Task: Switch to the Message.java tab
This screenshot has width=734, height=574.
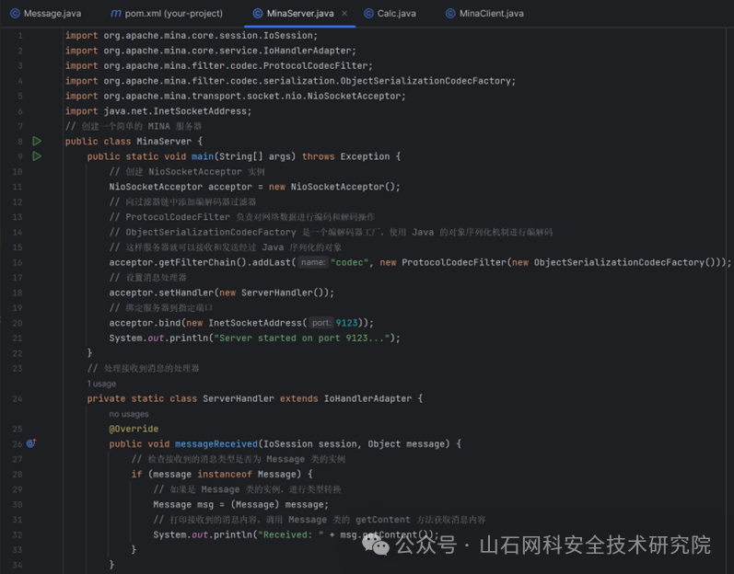Action: point(45,14)
